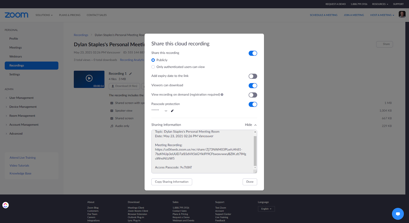
Task: Click the Zoom logo
Action: tap(17, 15)
